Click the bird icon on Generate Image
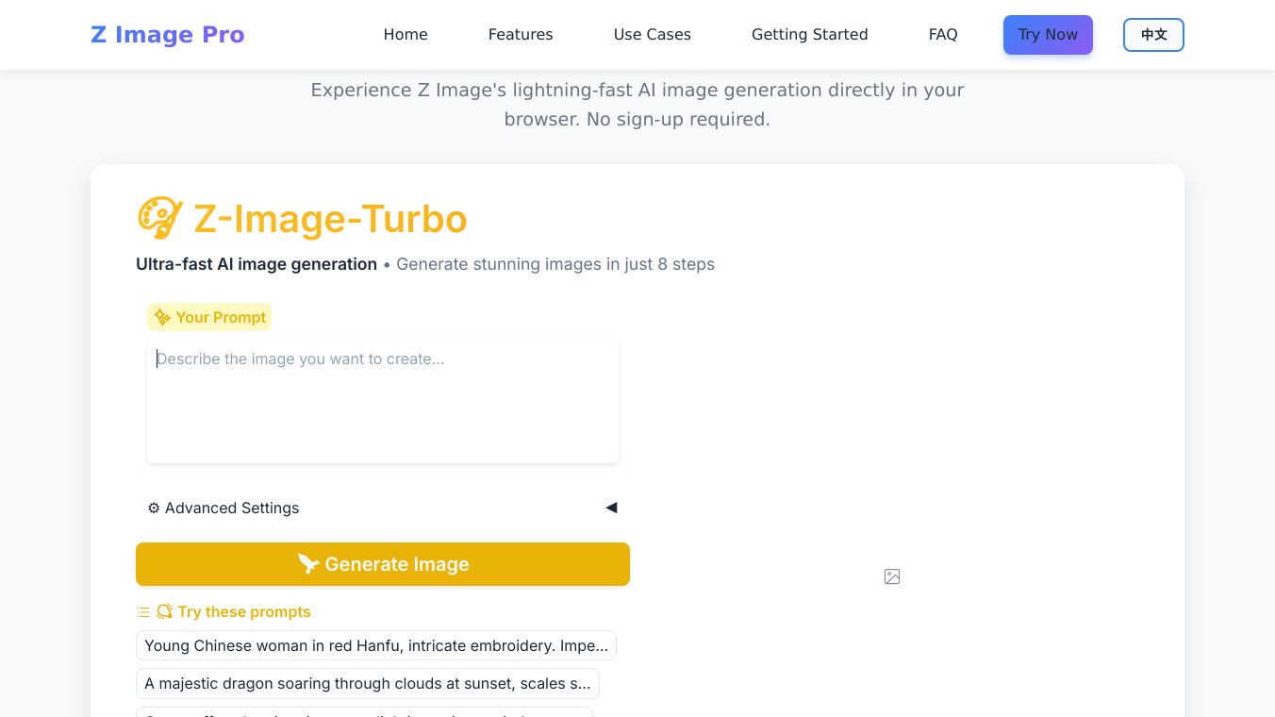1275x717 pixels. click(x=308, y=564)
